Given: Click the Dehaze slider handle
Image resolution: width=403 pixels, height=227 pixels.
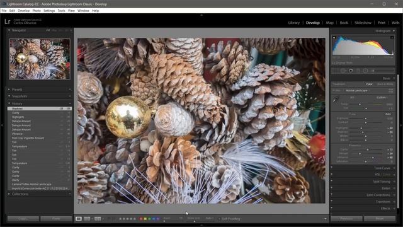Looking at the screenshot, I should pos(360,153).
